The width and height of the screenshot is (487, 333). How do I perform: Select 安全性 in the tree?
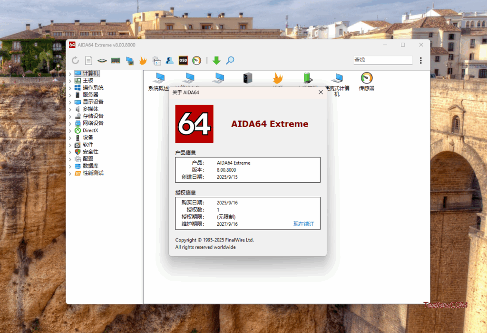click(x=90, y=152)
